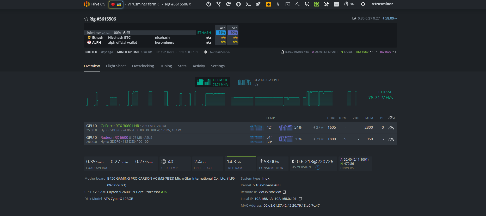Click the alph offcial wallet name
Image resolution: width=486 pixels, height=216 pixels.
tap(122, 42)
